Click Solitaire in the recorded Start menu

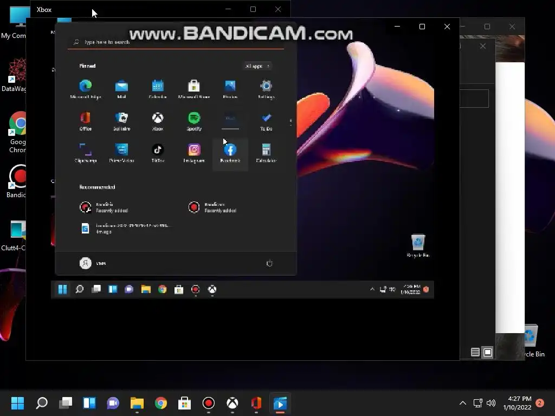point(121,121)
